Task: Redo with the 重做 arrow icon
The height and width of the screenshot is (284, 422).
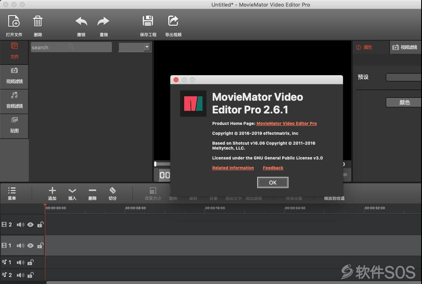Action: click(103, 21)
